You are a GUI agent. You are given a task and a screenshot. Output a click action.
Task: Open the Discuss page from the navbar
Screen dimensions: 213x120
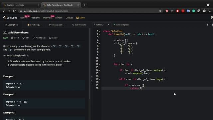(69, 18)
